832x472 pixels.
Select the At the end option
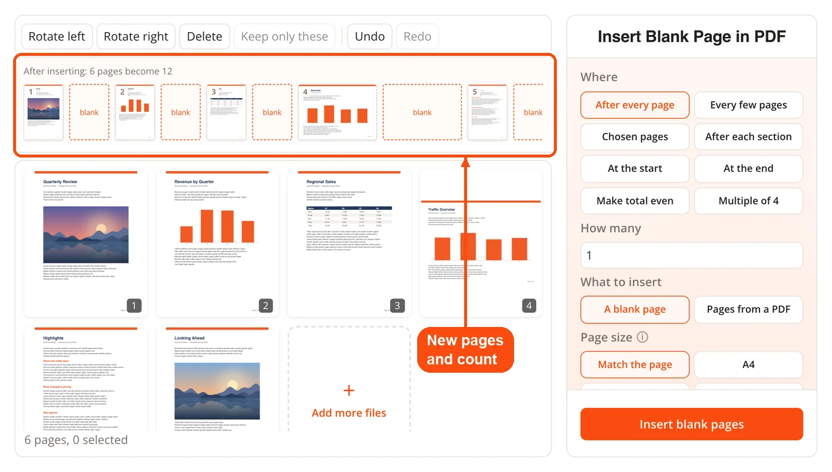point(748,169)
